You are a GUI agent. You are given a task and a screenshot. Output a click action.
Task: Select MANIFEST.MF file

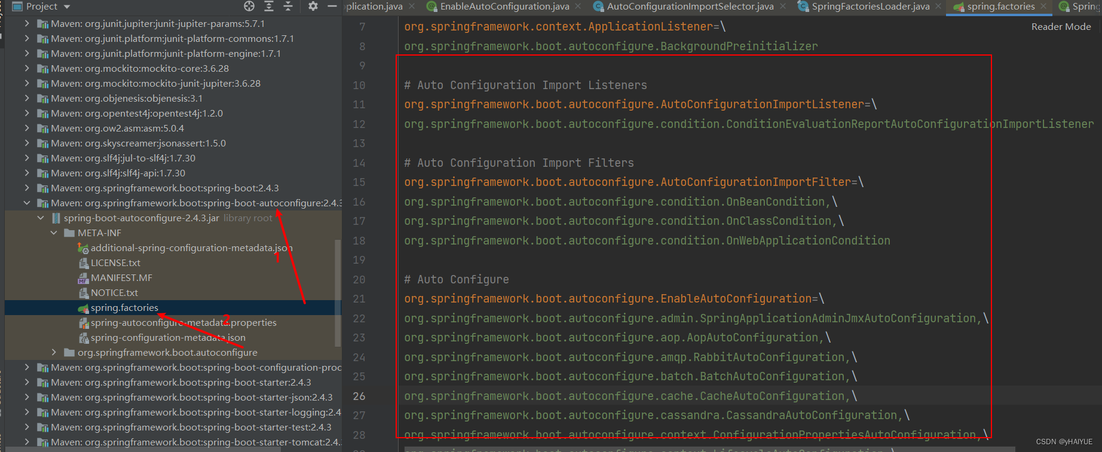coord(121,277)
